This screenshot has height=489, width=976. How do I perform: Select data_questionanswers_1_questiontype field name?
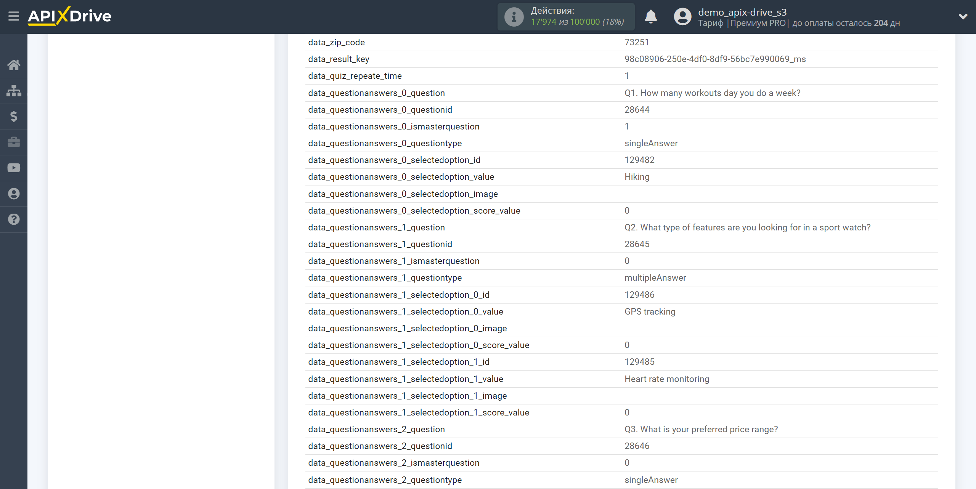click(x=385, y=278)
